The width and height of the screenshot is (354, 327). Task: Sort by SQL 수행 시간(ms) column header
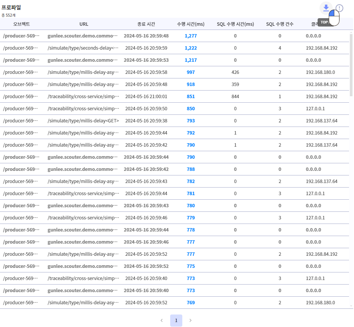235,24
